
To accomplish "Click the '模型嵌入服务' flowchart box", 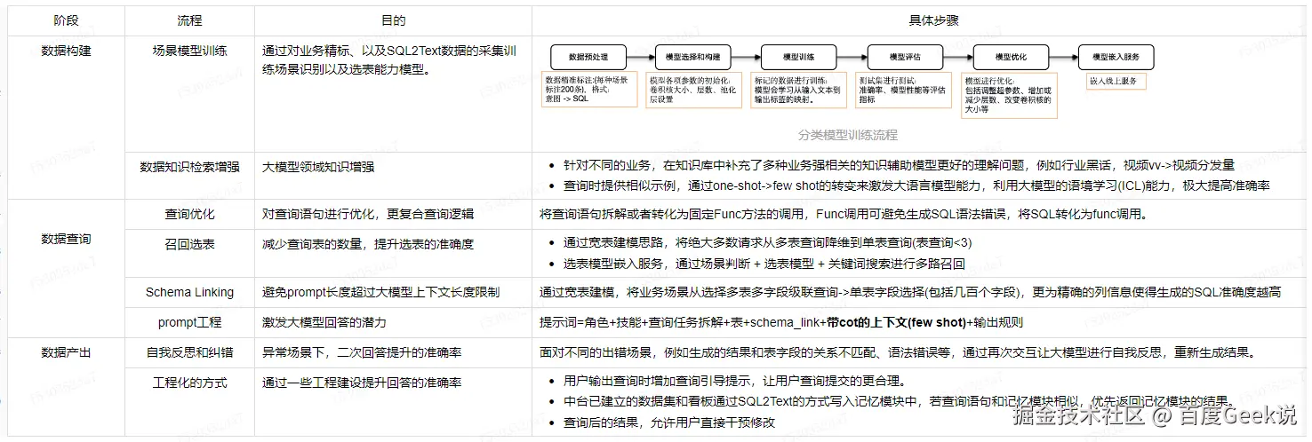I will (x=1116, y=57).
